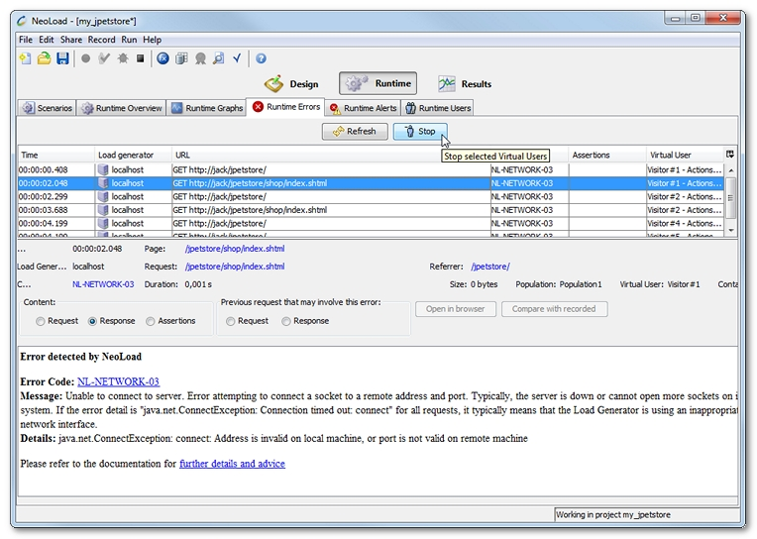Click the errors table scrollbar down arrow
Image resolution: width=757 pixels, height=539 pixels.
click(x=731, y=231)
